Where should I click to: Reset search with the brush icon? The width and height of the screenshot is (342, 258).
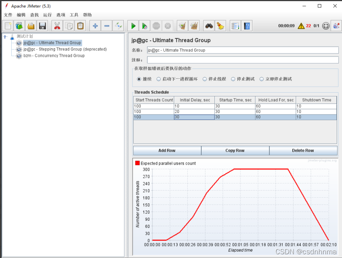coord(220,26)
